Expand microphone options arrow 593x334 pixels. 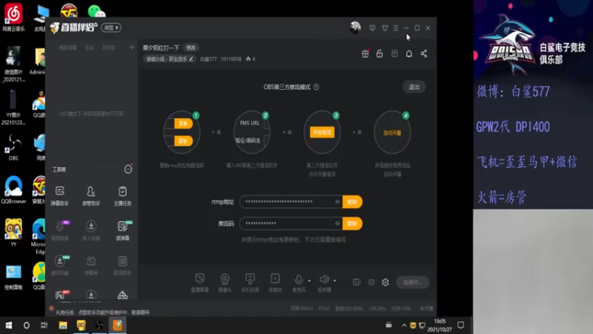[309, 281]
